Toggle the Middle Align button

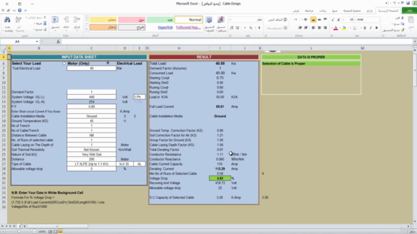[x=319, y=19]
